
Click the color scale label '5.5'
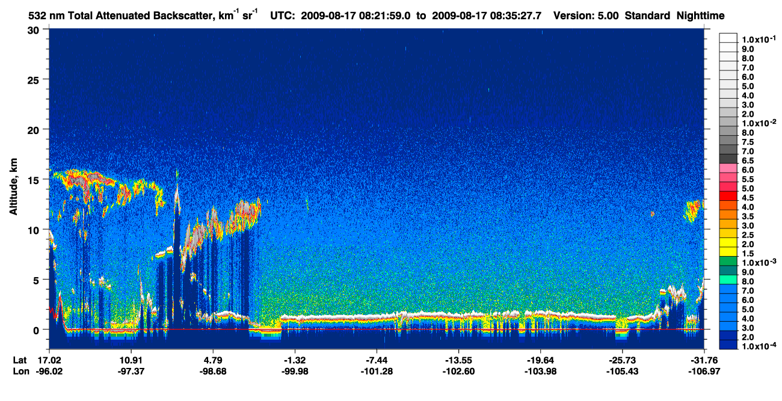[748, 179]
